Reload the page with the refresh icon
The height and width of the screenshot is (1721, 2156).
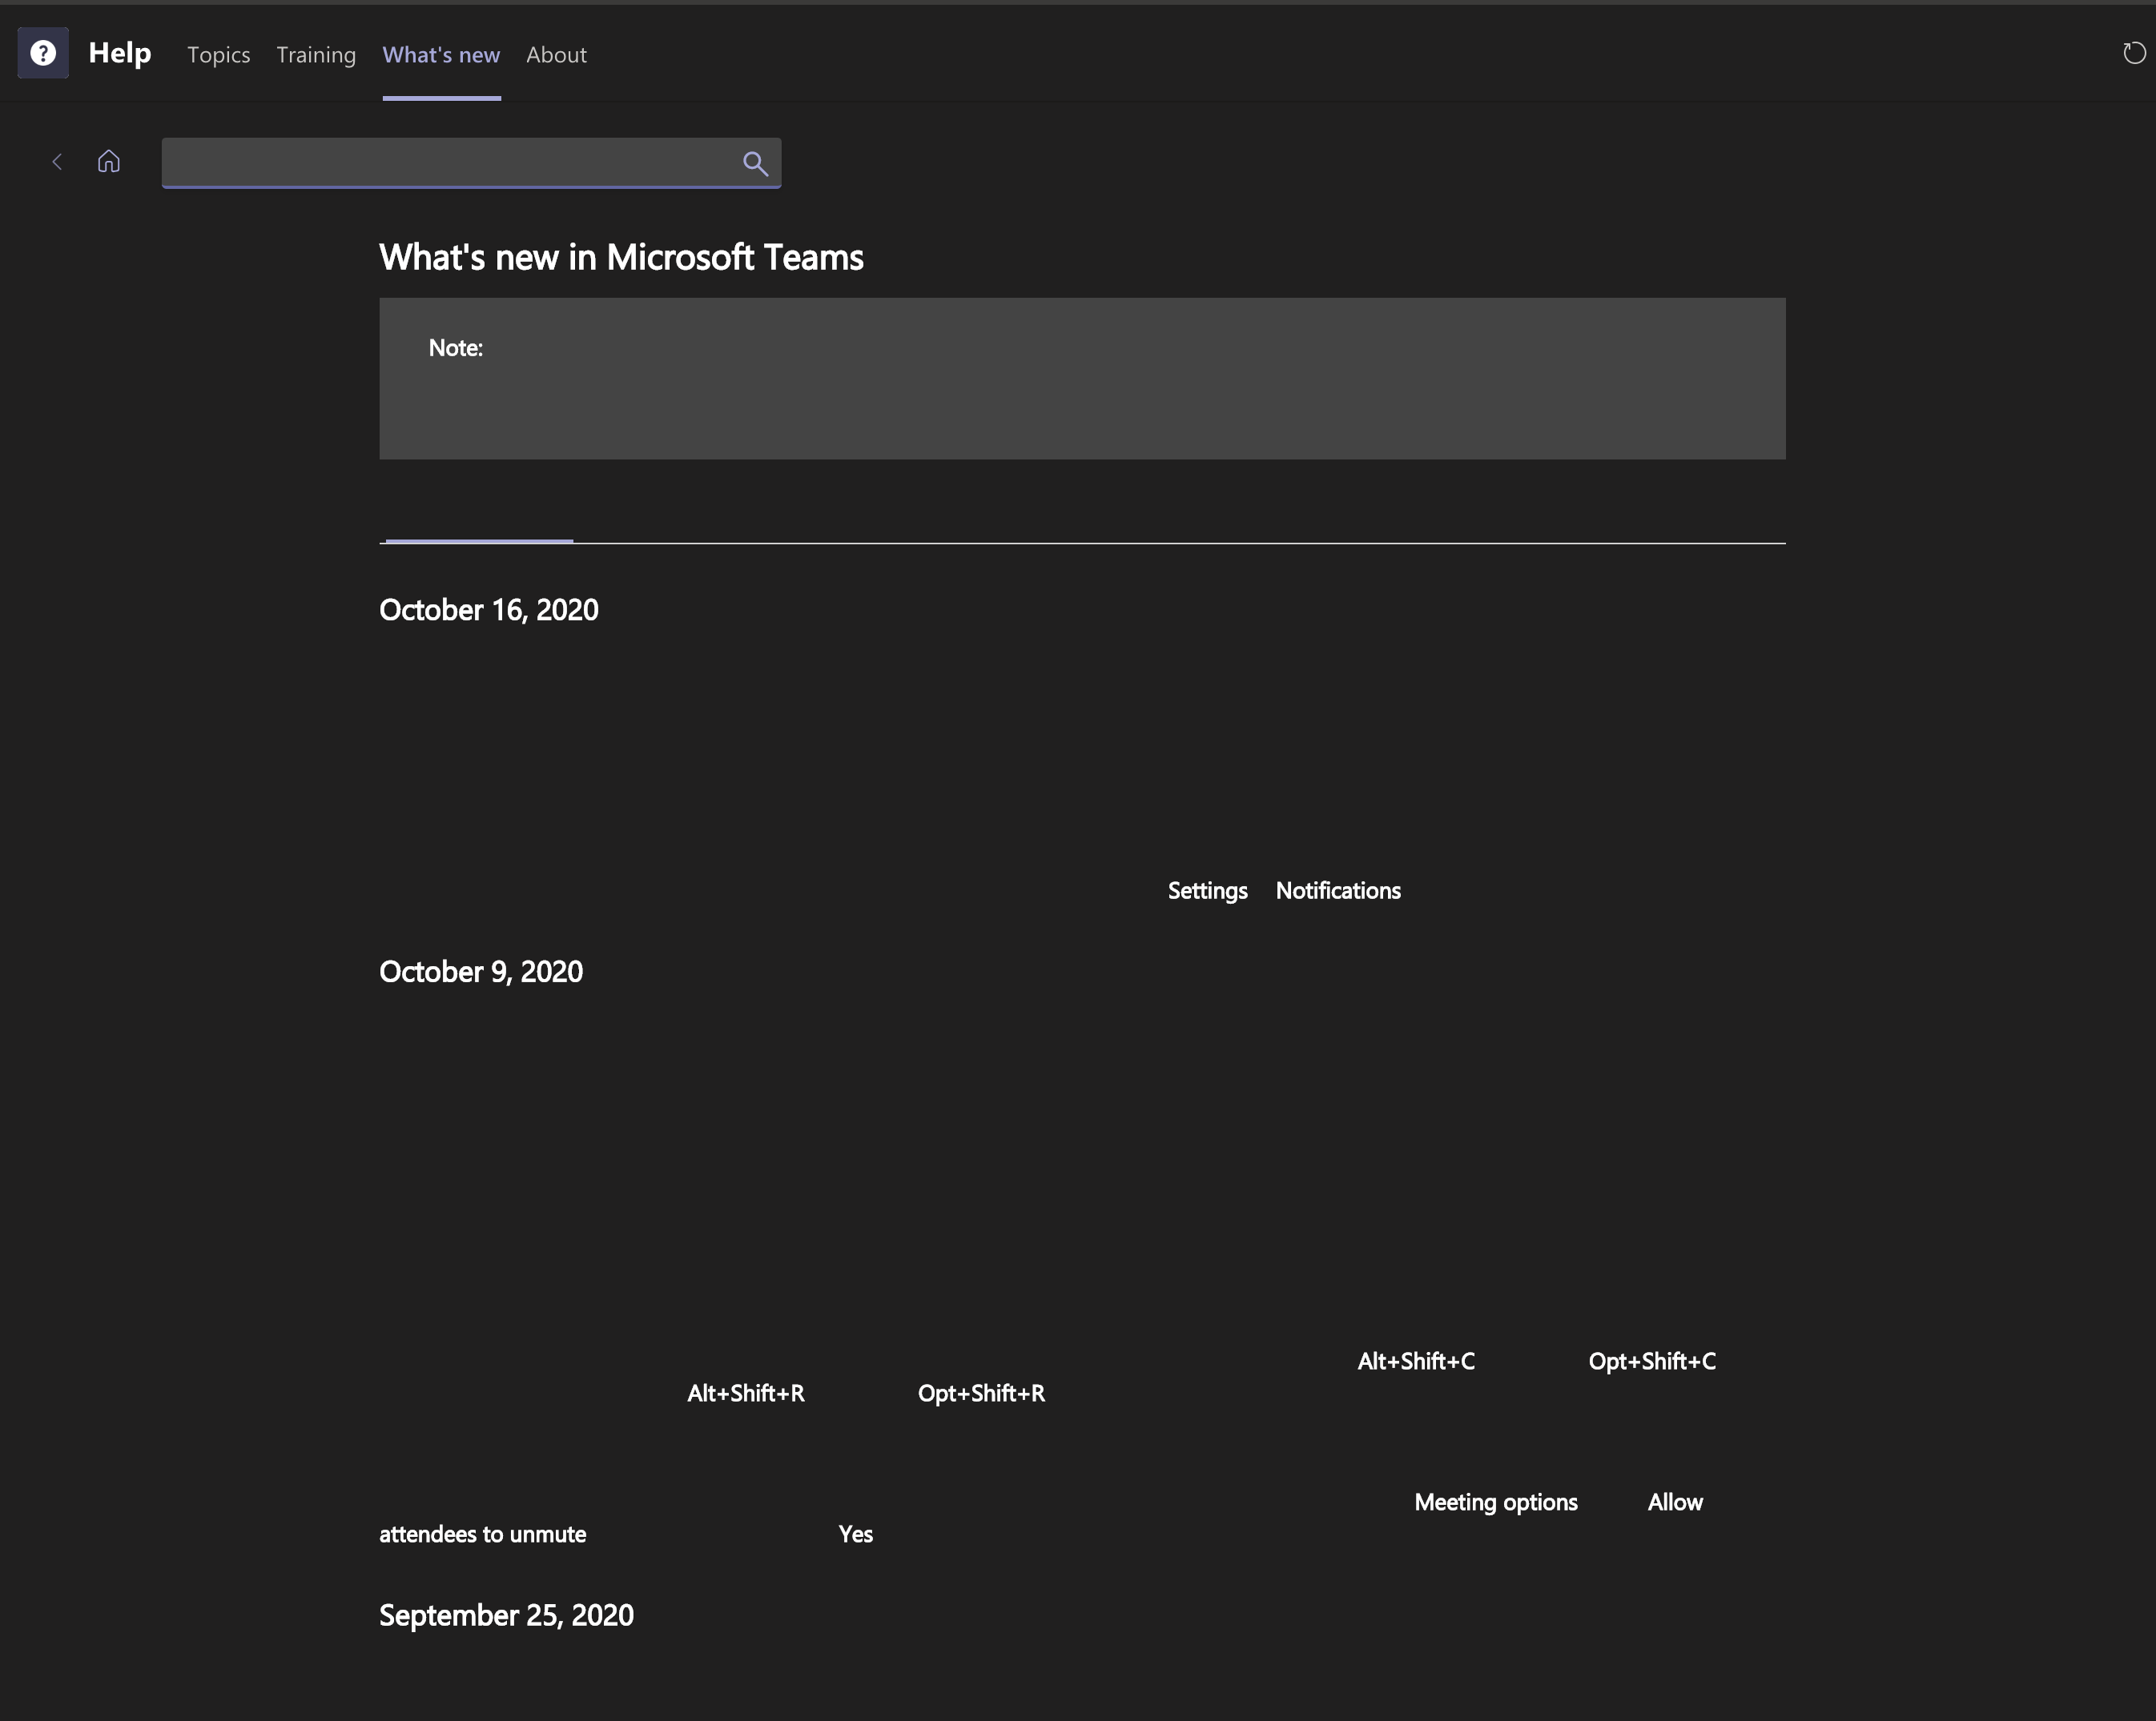(2134, 53)
